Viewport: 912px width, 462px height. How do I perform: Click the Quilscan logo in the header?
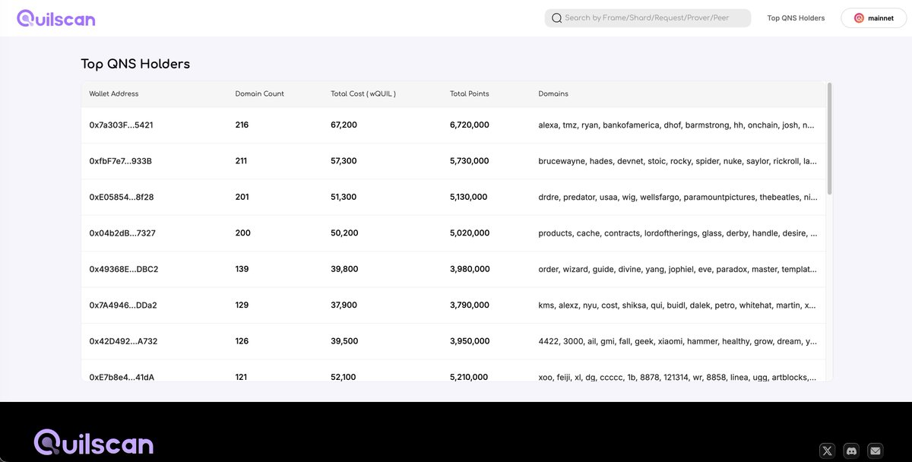(55, 17)
